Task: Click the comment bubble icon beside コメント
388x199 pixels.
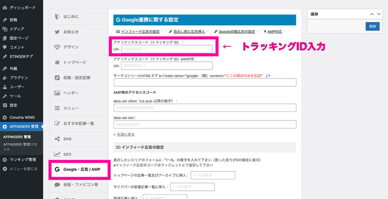Action: point(5,47)
